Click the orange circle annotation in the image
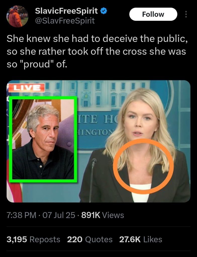The width and height of the screenshot is (197, 257). coord(143,166)
